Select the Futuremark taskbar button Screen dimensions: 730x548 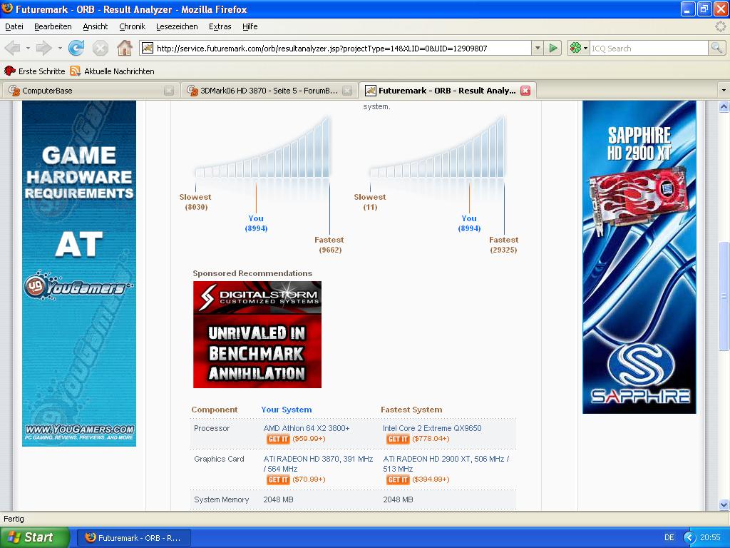coord(133,538)
